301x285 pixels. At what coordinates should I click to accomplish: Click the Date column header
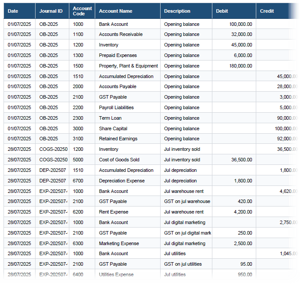19,11
